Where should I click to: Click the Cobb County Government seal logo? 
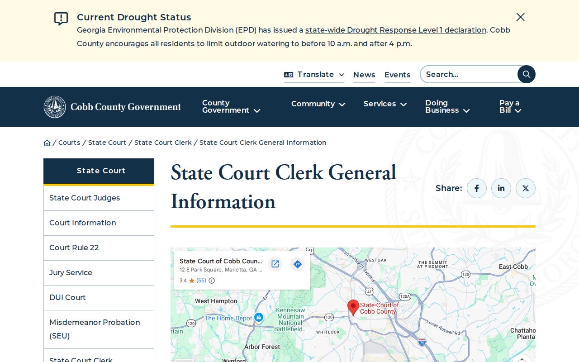click(55, 107)
